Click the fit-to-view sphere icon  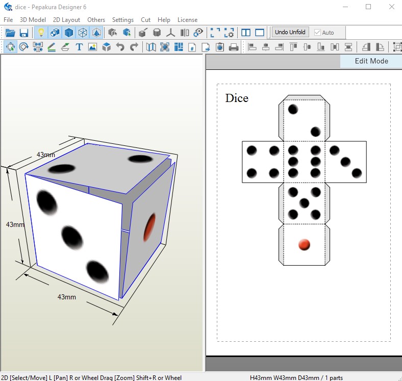point(165,47)
